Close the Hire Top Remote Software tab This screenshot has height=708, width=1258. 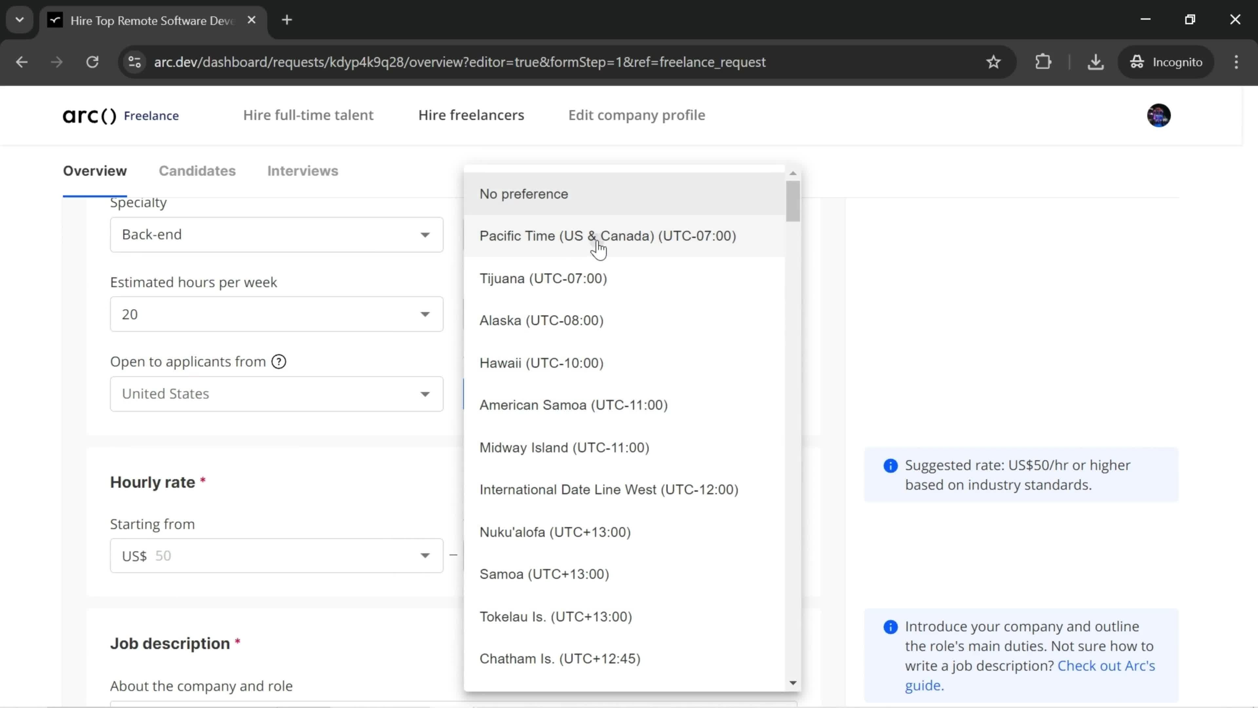252,20
